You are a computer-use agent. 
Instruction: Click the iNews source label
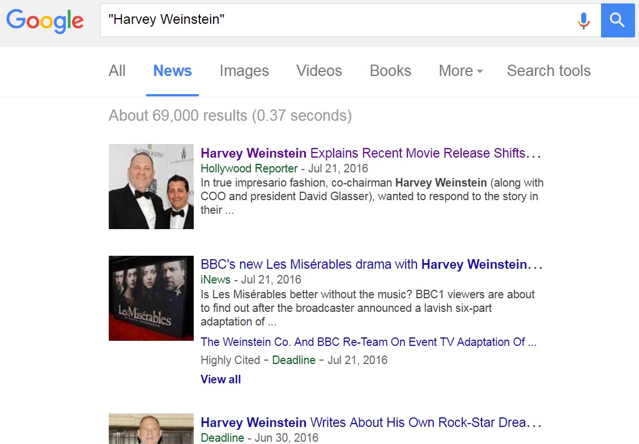tap(216, 280)
